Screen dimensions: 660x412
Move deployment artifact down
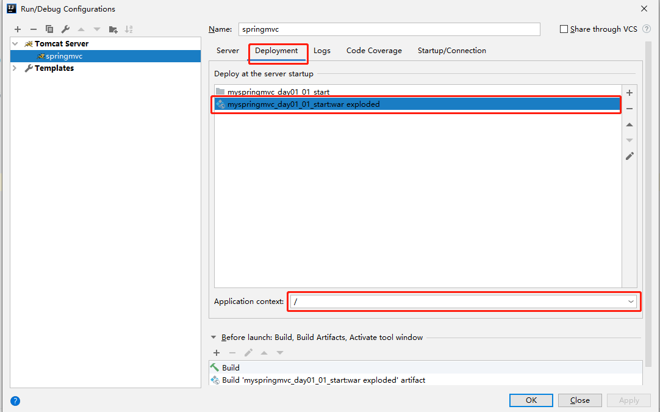pos(630,140)
